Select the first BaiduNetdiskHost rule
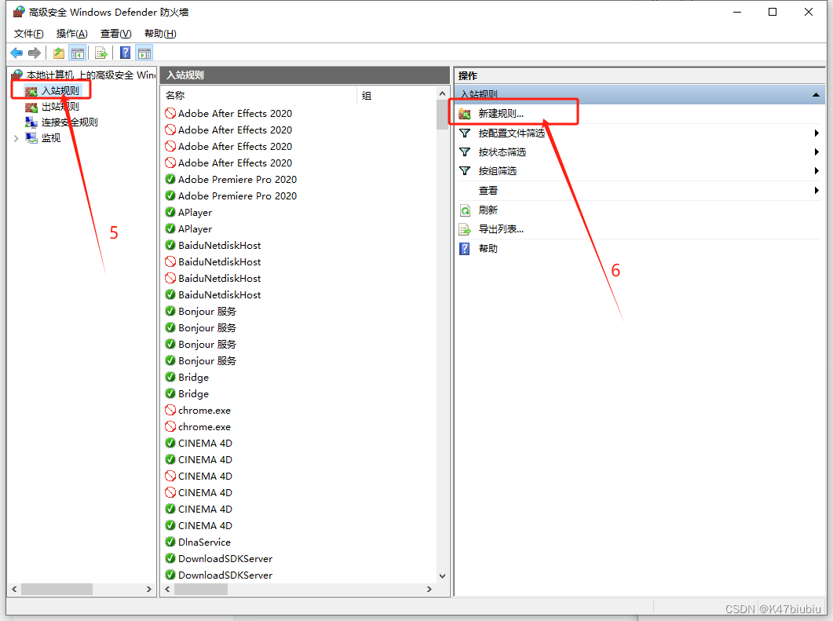Image resolution: width=833 pixels, height=621 pixels. [219, 245]
